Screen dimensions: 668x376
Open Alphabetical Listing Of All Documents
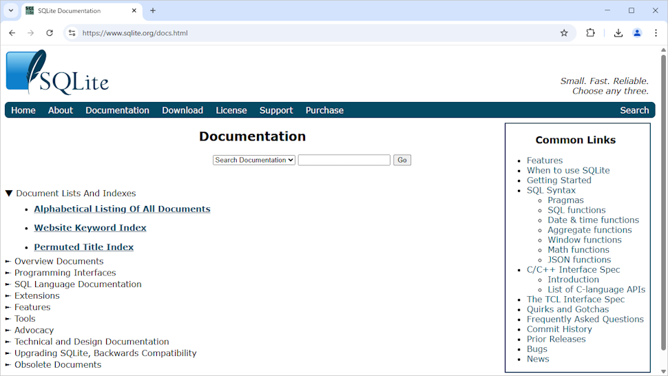tap(122, 209)
